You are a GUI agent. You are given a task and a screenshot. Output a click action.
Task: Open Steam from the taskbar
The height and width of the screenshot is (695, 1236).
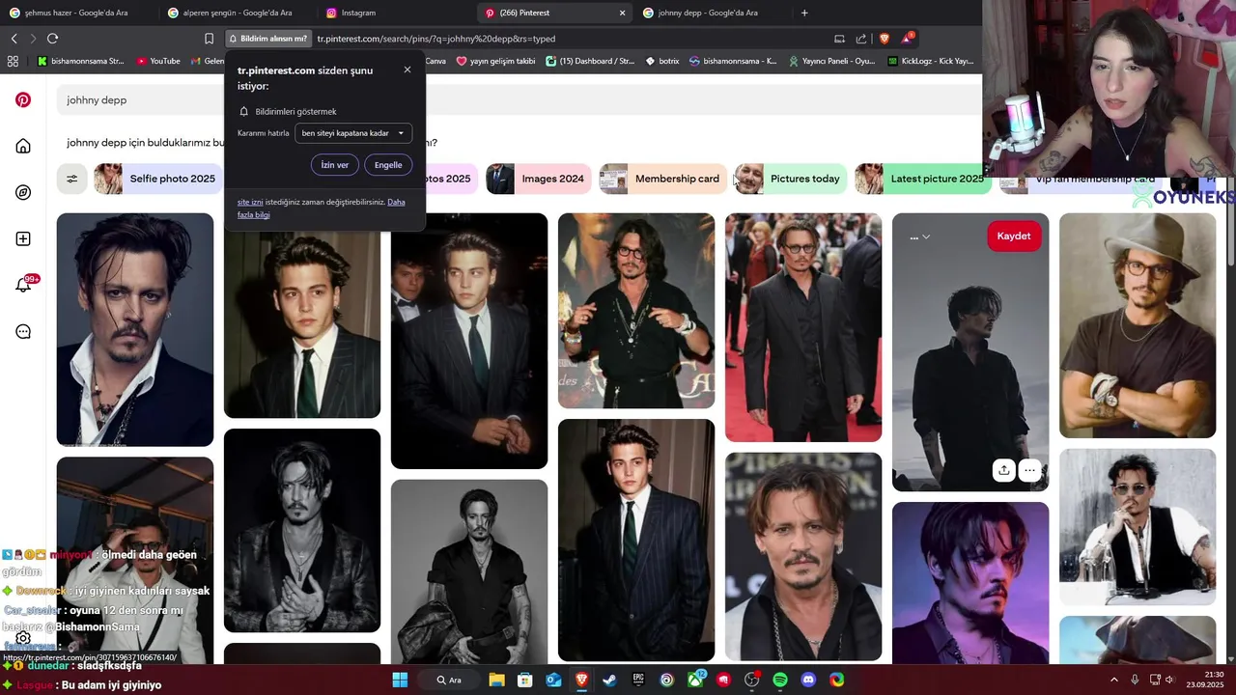(x=609, y=680)
